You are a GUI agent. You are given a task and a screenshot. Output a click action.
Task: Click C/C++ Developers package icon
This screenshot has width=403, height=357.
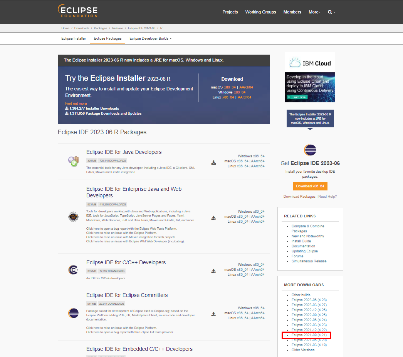pyautogui.click(x=73, y=270)
